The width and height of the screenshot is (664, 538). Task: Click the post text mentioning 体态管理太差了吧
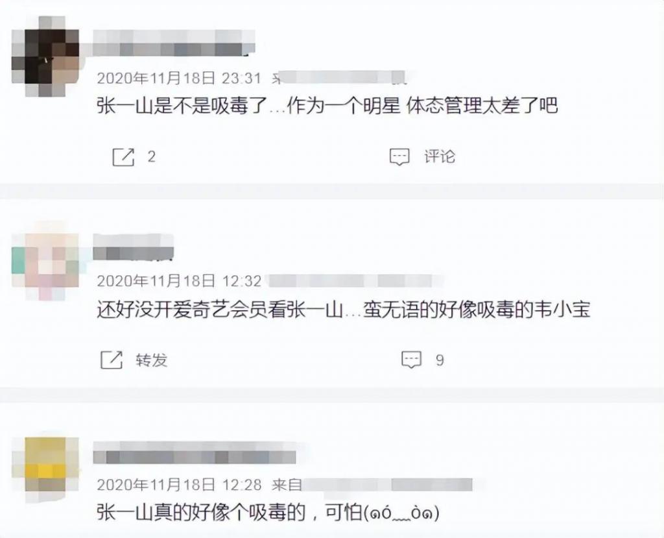click(327, 106)
